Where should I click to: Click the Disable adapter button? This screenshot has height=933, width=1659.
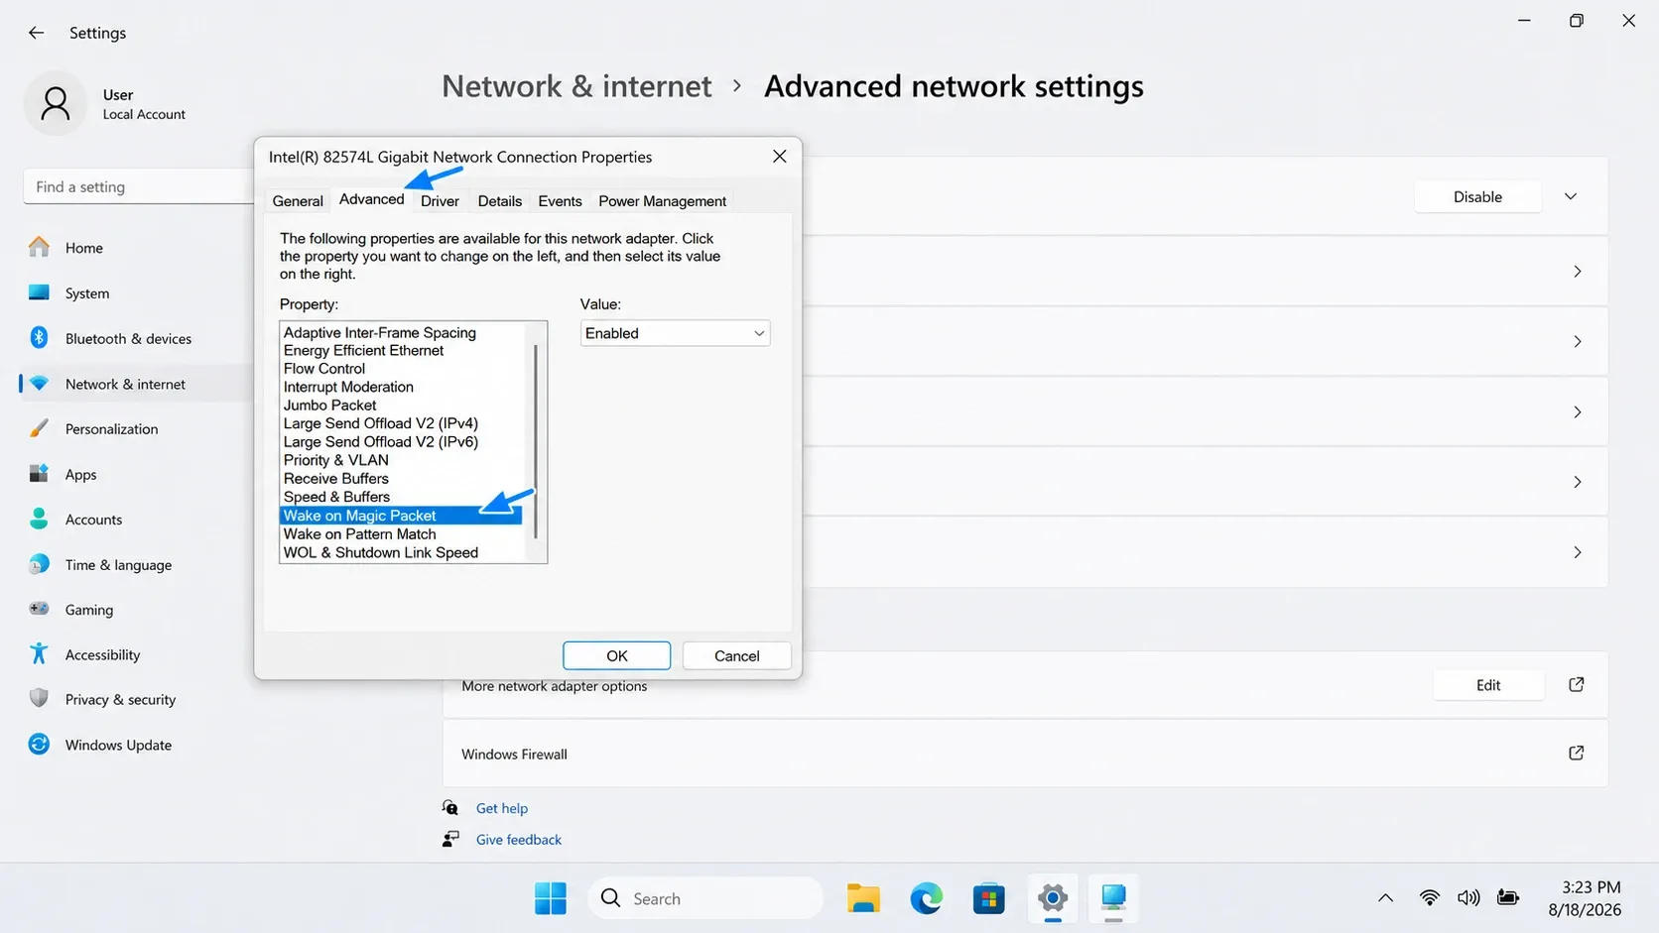click(1477, 196)
